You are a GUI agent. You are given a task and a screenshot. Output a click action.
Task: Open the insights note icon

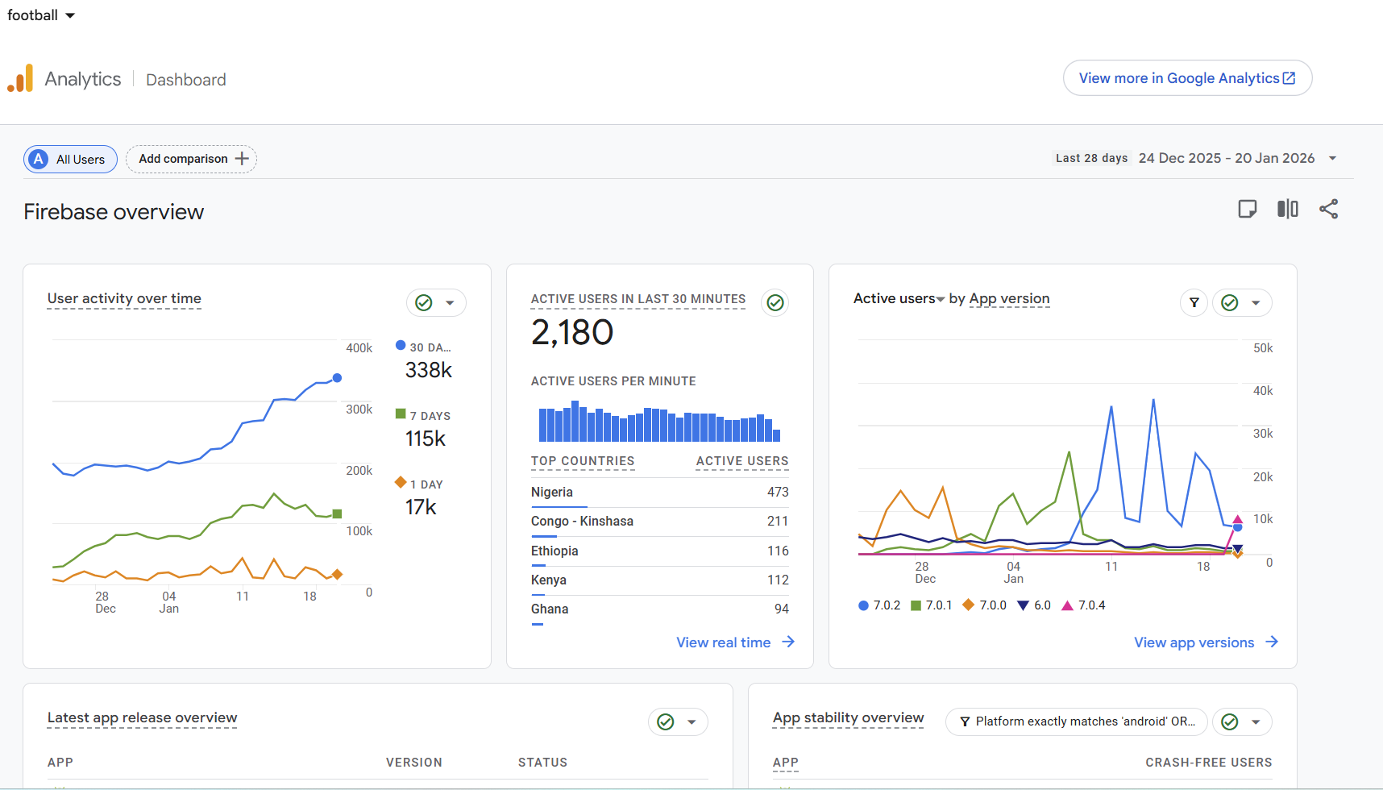point(1247,210)
